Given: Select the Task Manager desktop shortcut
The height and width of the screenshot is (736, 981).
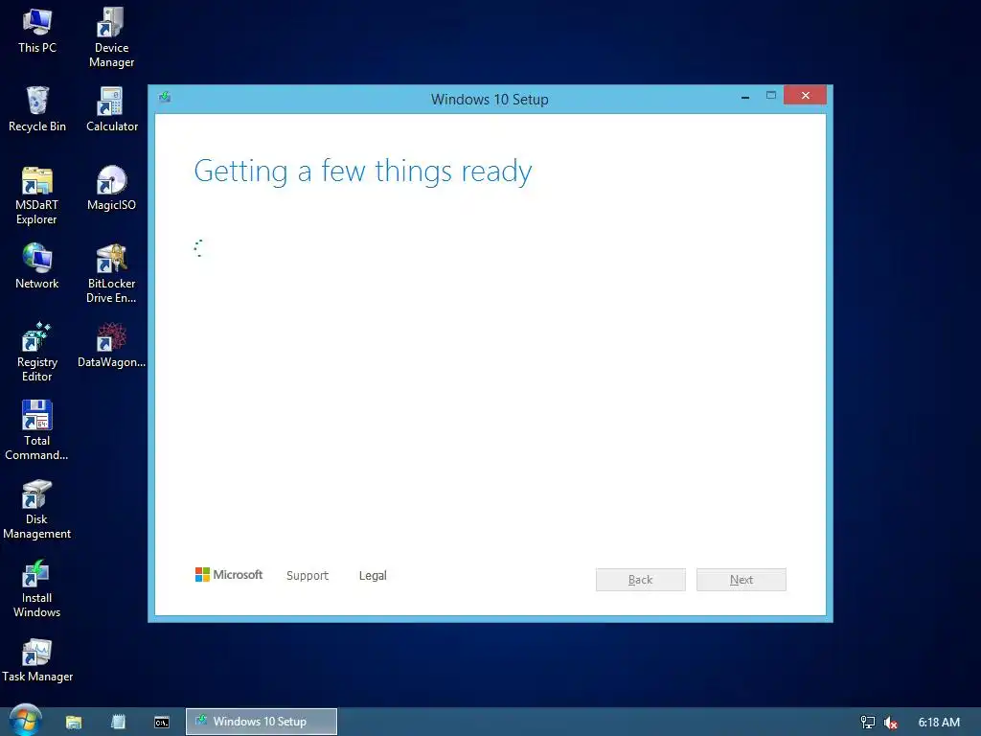Looking at the screenshot, I should click(37, 661).
